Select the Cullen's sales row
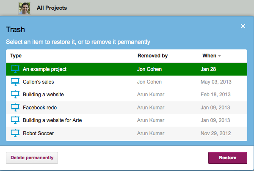The width and height of the screenshot is (254, 171). pyautogui.click(x=127, y=82)
